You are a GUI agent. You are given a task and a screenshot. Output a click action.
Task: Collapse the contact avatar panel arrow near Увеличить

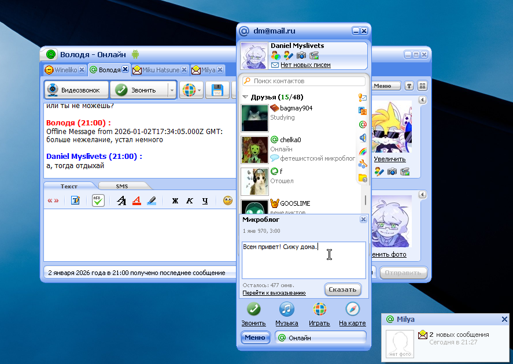(x=422, y=99)
